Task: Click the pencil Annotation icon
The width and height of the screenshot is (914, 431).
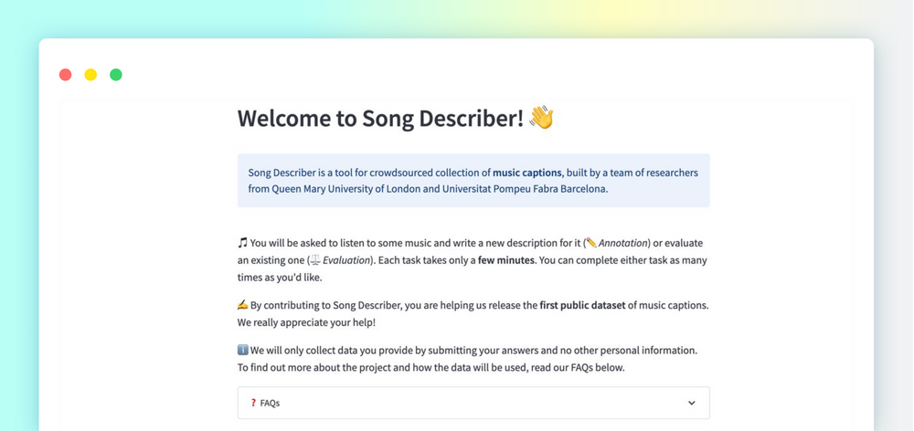Action: tap(591, 243)
